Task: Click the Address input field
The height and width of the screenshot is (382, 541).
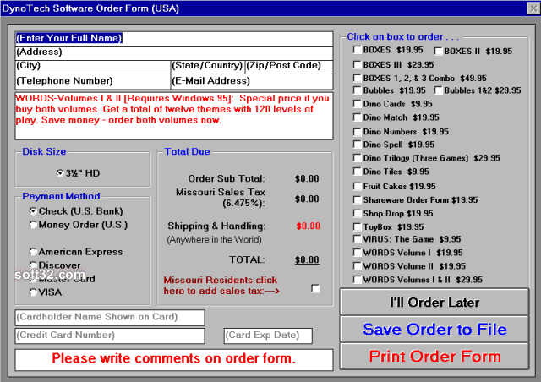Action: coord(174,52)
